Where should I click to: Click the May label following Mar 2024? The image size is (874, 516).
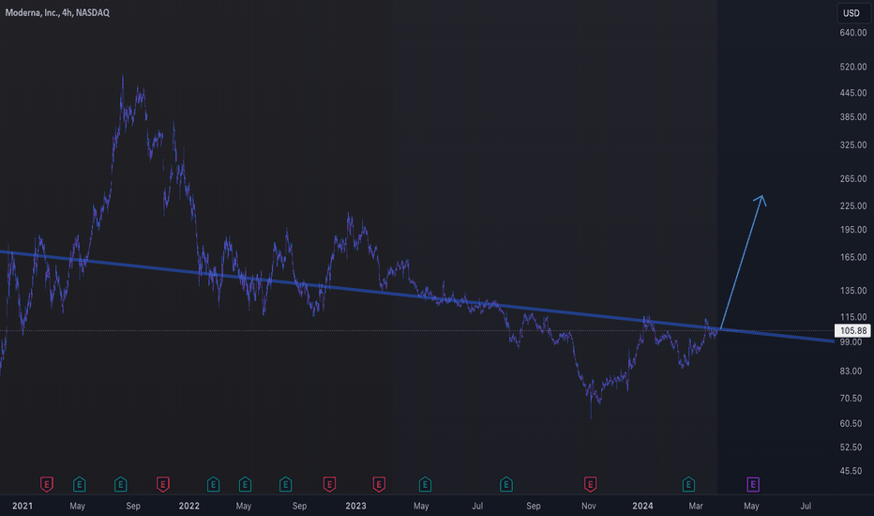click(751, 506)
